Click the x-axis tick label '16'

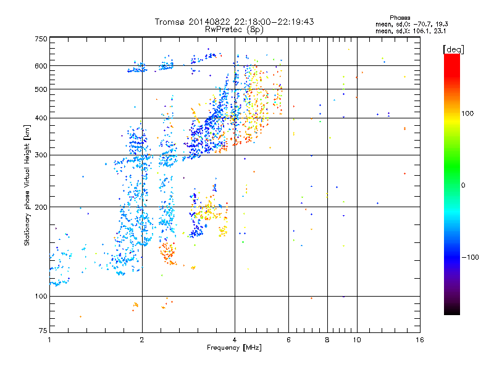point(420,340)
